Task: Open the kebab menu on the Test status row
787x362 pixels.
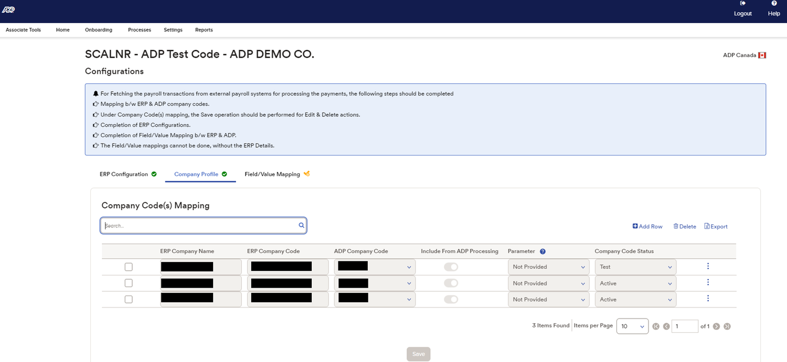Action: coord(708,267)
